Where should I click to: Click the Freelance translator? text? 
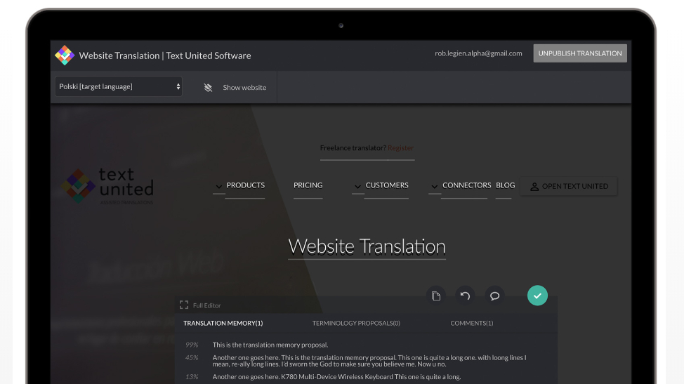(x=353, y=147)
